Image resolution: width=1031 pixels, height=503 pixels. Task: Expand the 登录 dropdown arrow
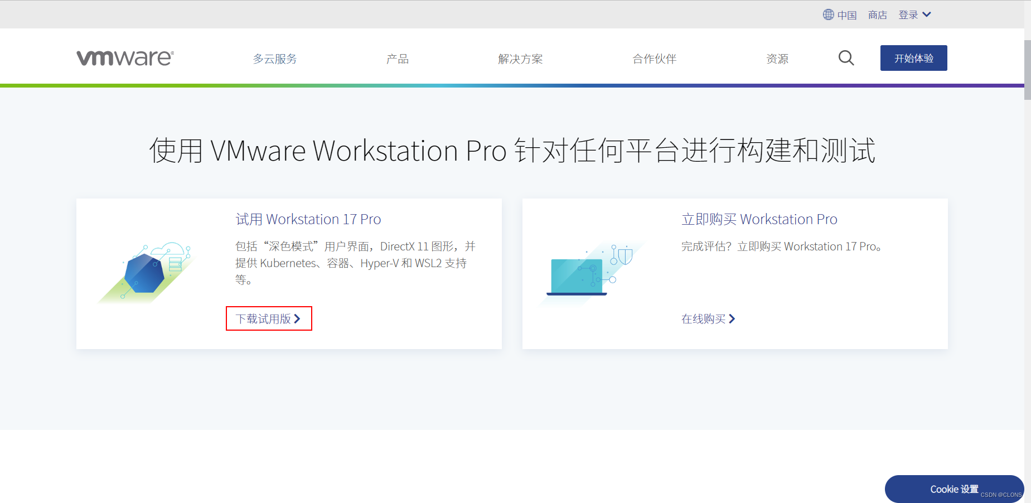click(x=927, y=14)
